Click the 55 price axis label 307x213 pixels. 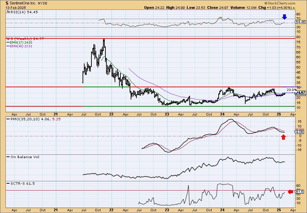point(298,62)
